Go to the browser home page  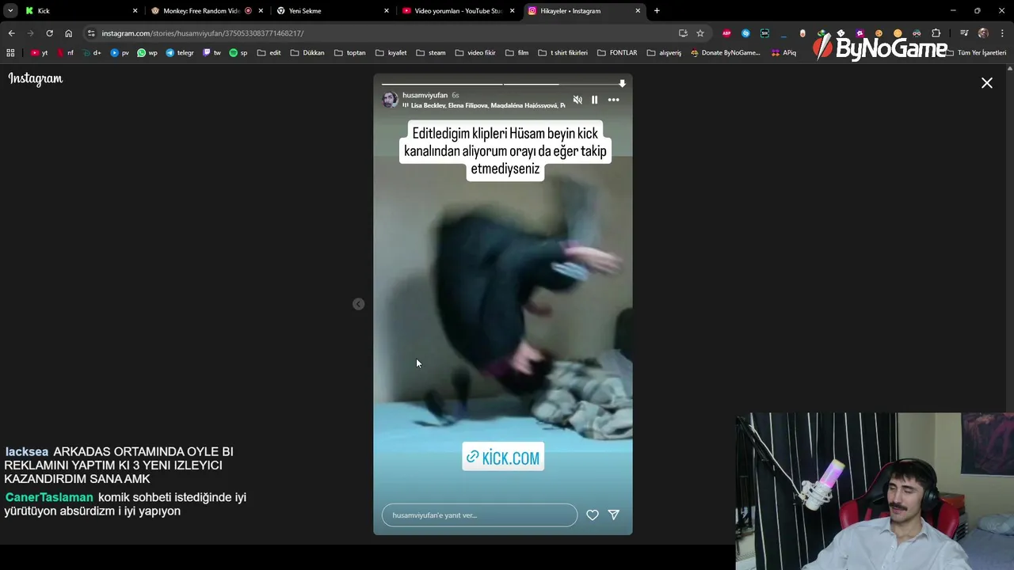(x=68, y=33)
